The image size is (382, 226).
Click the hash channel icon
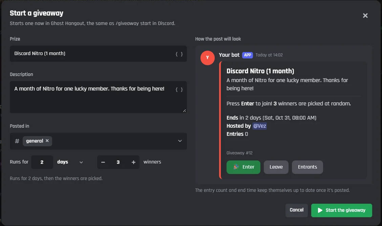17,141
